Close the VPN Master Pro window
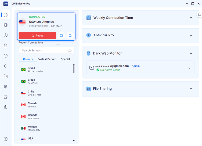This screenshot has height=146, width=202. coord(199,3)
